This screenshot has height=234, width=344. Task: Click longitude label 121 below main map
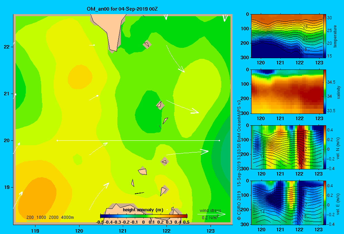click(x=123, y=231)
